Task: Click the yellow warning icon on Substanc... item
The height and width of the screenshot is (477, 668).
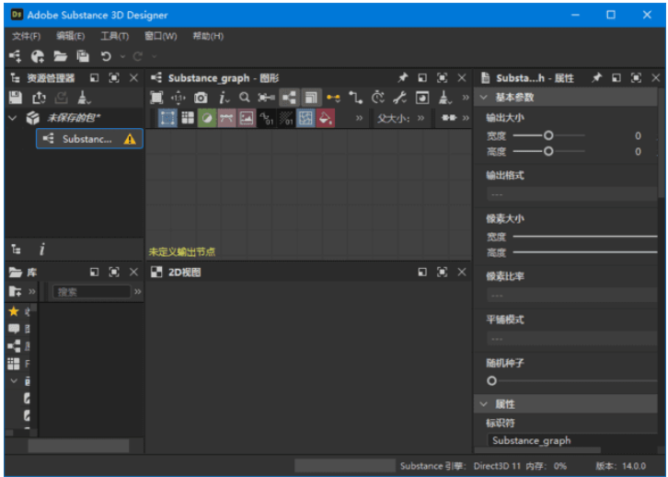Action: point(130,139)
